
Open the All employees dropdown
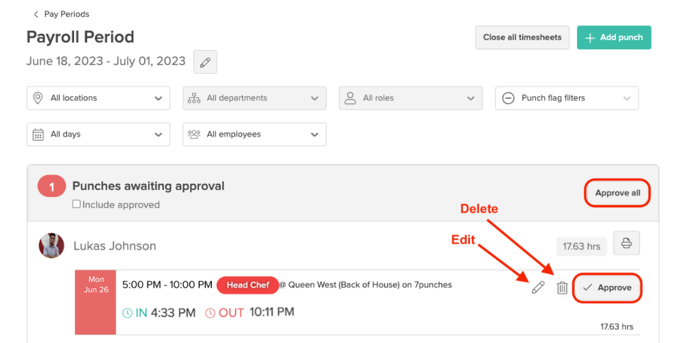(255, 134)
